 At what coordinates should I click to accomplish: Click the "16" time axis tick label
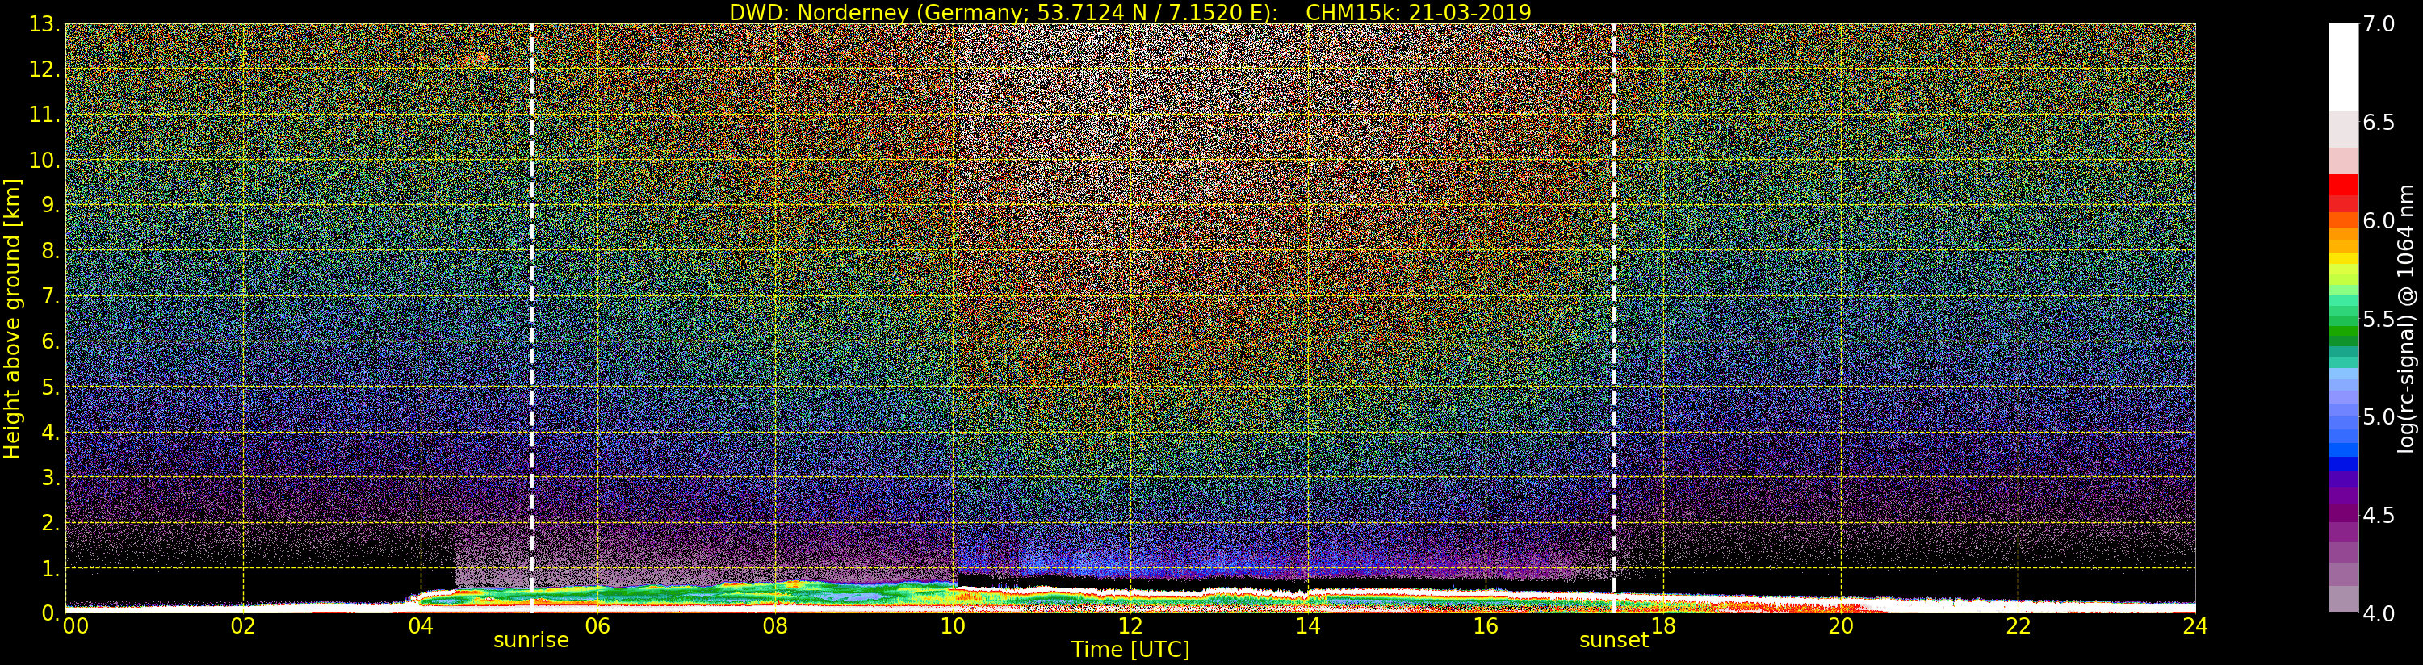[x=1486, y=626]
